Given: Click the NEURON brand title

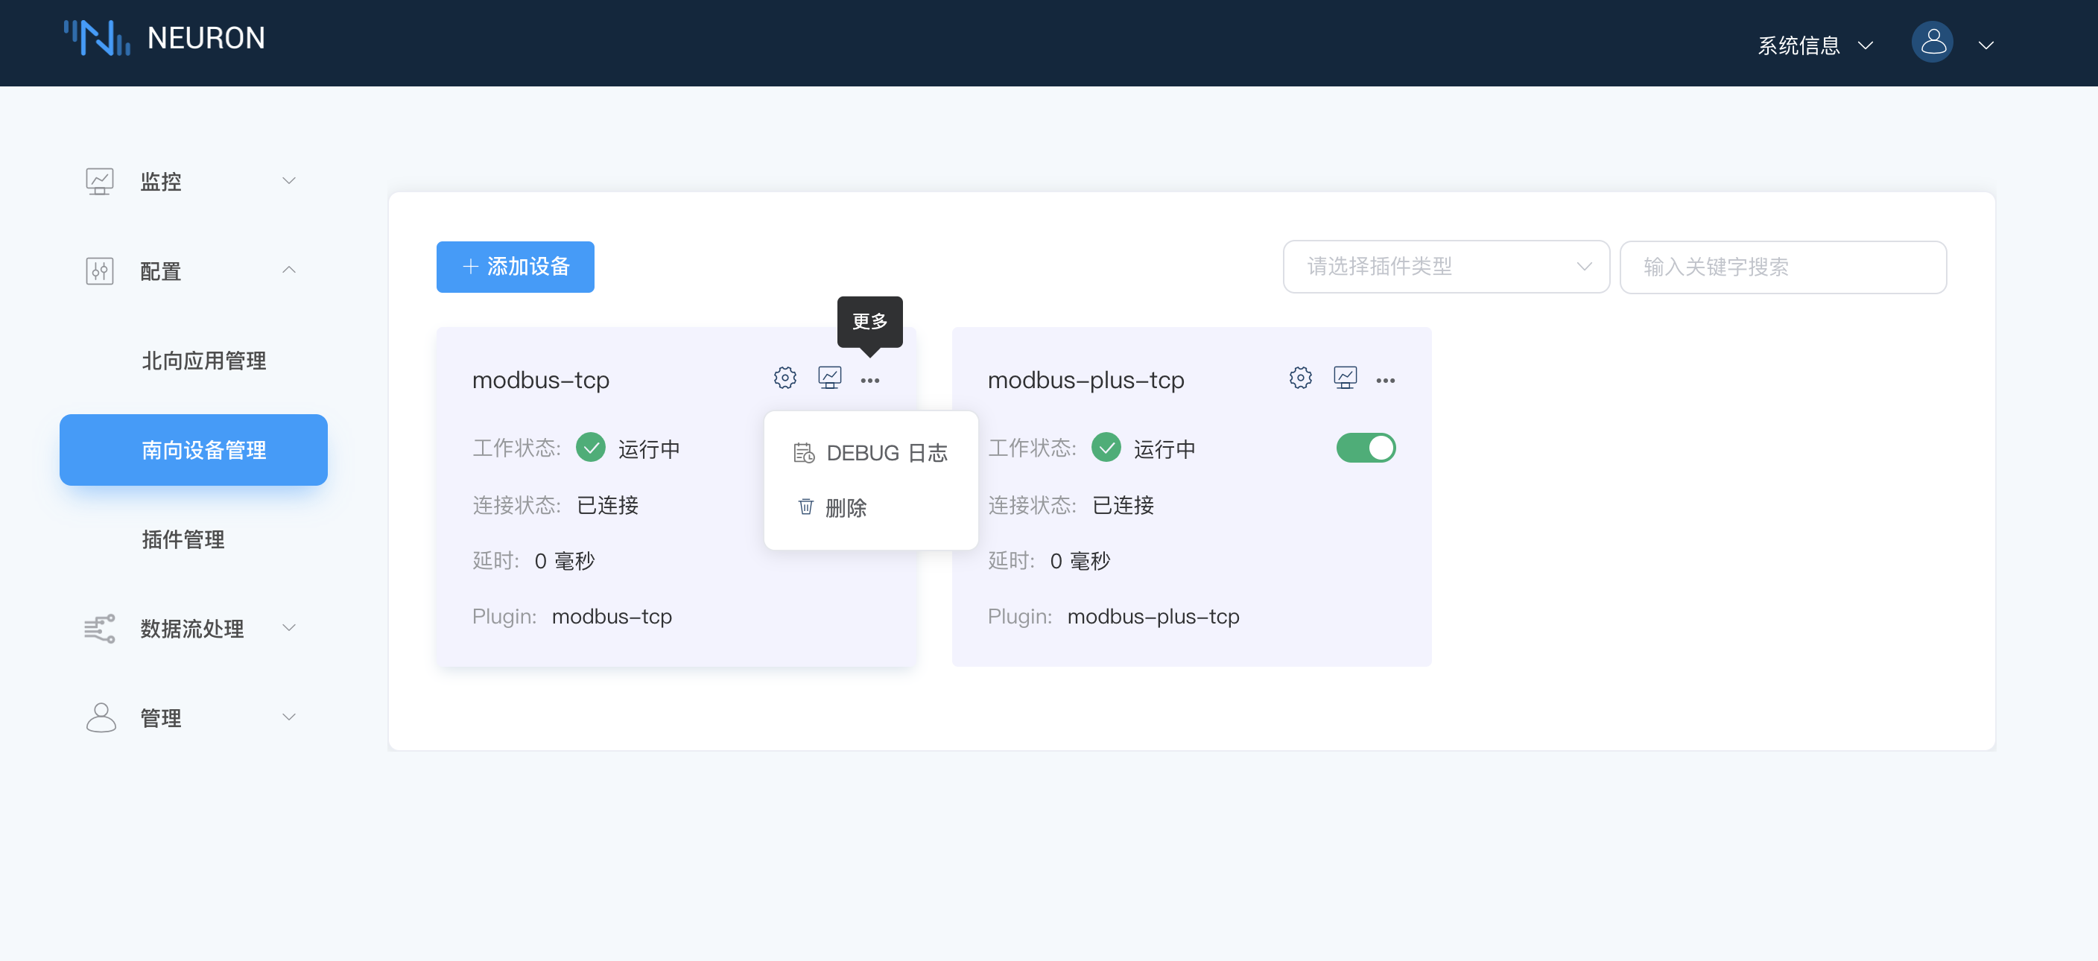Looking at the screenshot, I should [206, 38].
